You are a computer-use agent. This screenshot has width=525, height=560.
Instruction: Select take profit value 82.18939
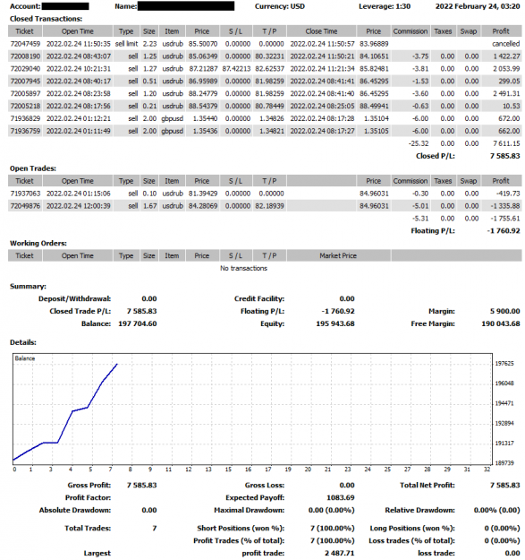[x=269, y=206]
